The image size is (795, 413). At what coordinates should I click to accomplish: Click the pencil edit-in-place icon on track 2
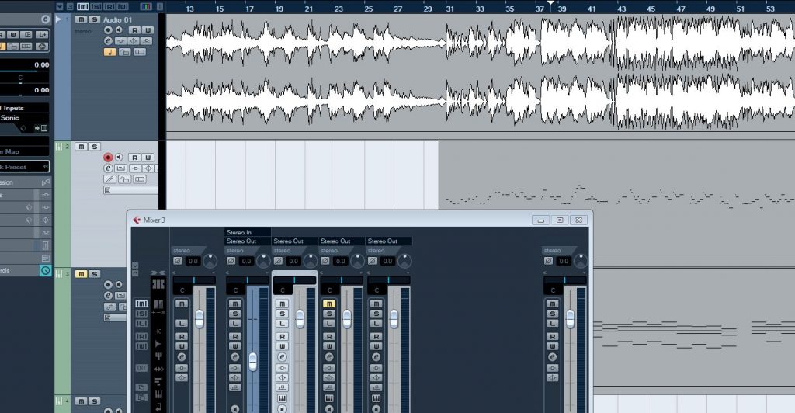pos(109,179)
